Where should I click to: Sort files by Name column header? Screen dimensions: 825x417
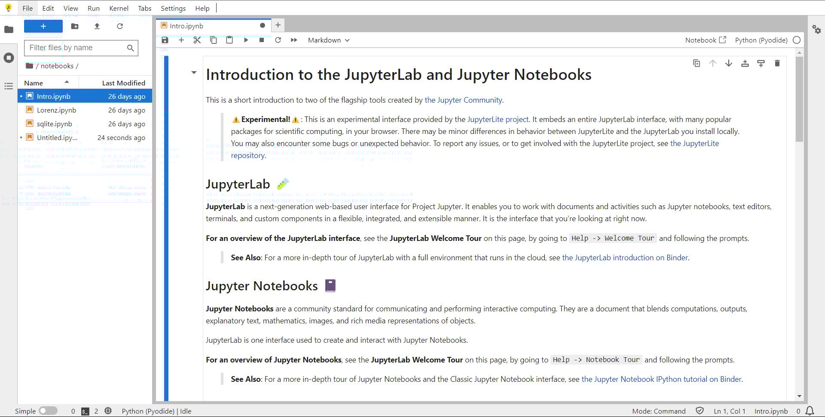click(x=48, y=83)
